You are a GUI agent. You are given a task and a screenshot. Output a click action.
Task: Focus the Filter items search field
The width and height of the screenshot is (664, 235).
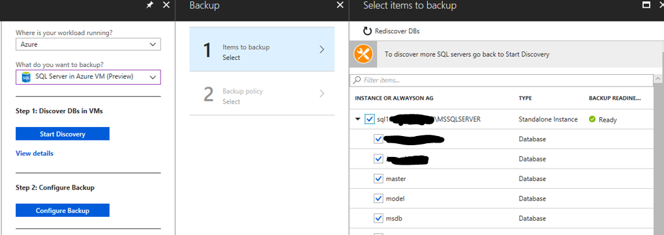tap(502, 80)
